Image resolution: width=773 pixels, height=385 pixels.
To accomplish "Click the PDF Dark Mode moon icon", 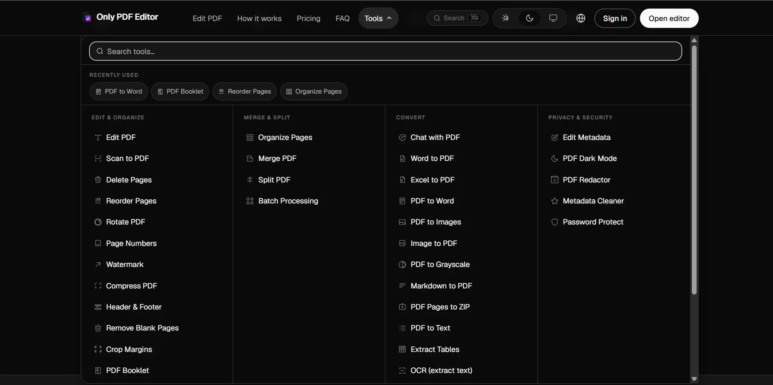I will pos(555,158).
